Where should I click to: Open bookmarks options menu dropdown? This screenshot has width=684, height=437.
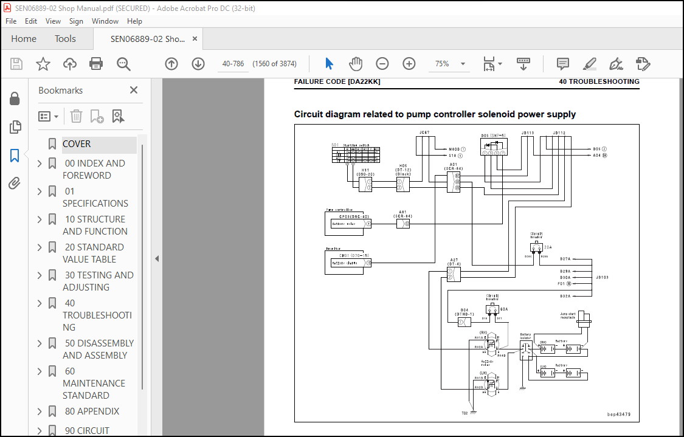[49, 117]
